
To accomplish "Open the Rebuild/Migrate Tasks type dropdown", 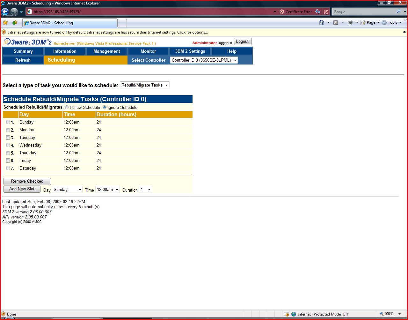I will 145,85.
